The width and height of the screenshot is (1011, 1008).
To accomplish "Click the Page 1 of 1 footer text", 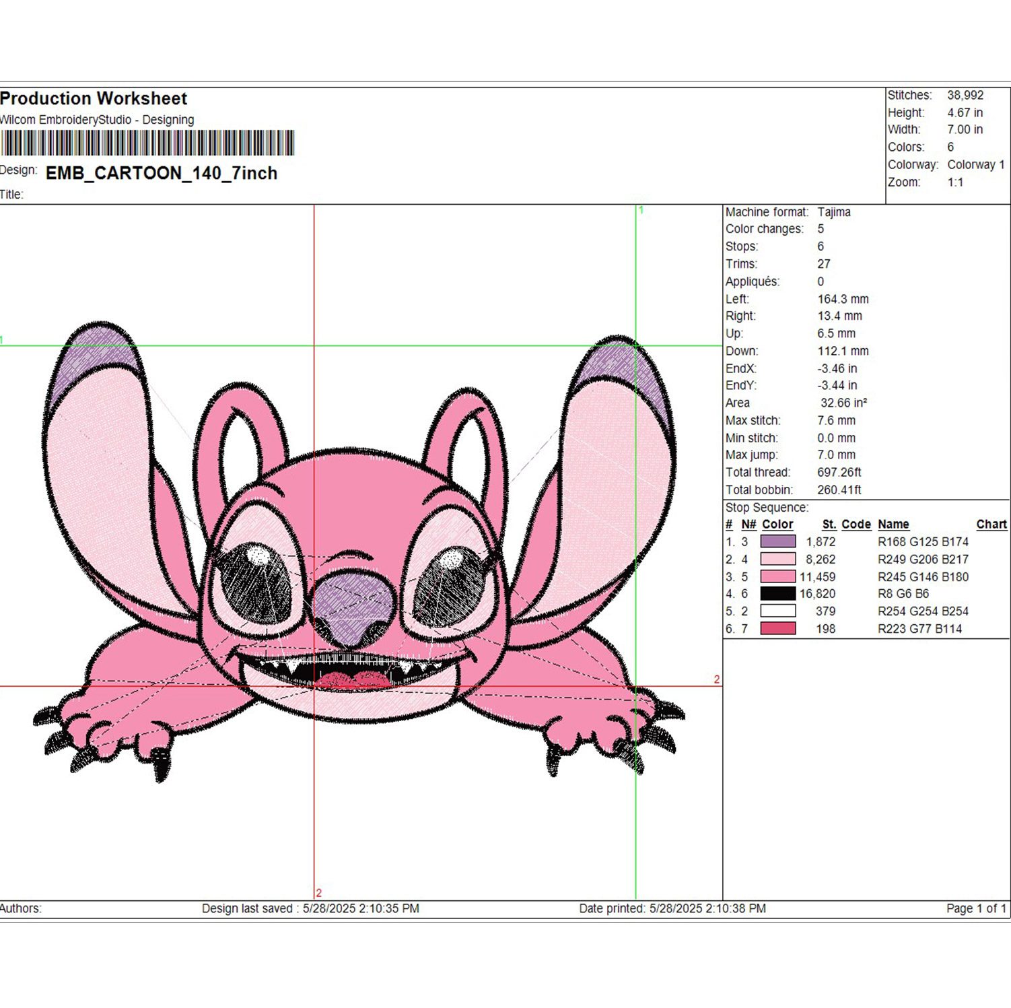I will [x=976, y=908].
